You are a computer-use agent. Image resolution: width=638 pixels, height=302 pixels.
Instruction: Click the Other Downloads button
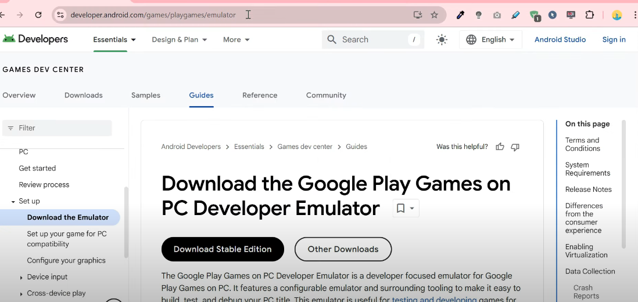(x=343, y=249)
